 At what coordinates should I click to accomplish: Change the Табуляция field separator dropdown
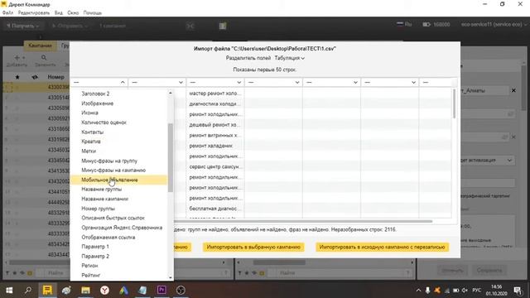(289, 58)
